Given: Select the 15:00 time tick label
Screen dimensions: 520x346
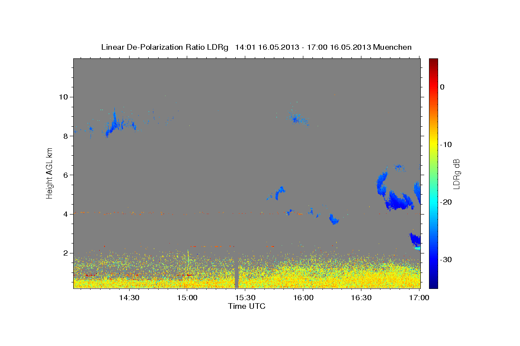Looking at the screenshot, I should click(x=187, y=298).
